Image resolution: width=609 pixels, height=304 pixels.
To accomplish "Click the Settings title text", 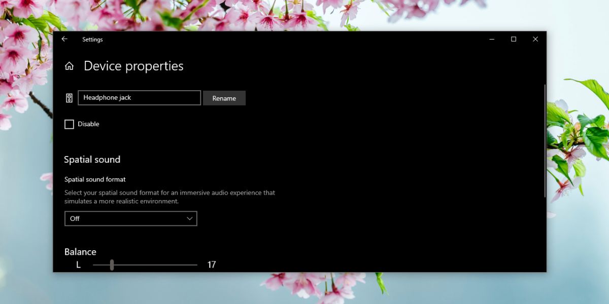I will pos(92,40).
